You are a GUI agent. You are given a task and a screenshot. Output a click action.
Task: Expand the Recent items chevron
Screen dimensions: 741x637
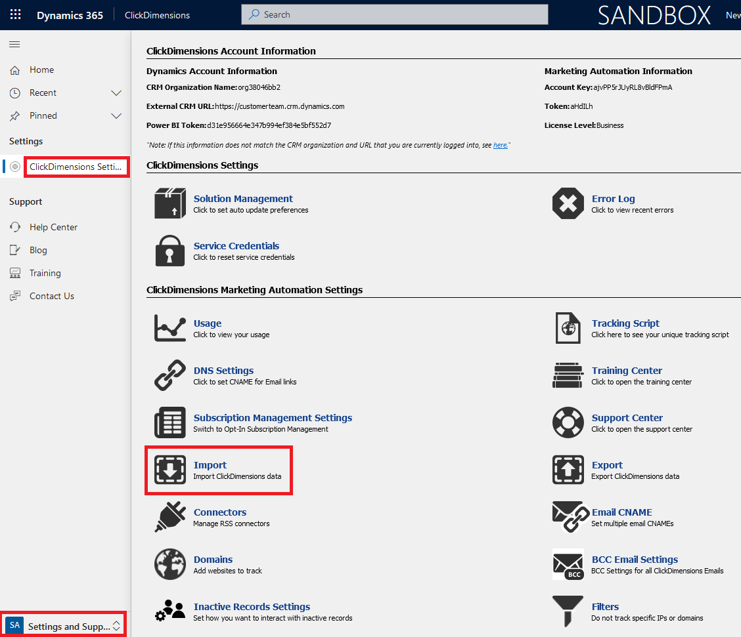coord(116,93)
